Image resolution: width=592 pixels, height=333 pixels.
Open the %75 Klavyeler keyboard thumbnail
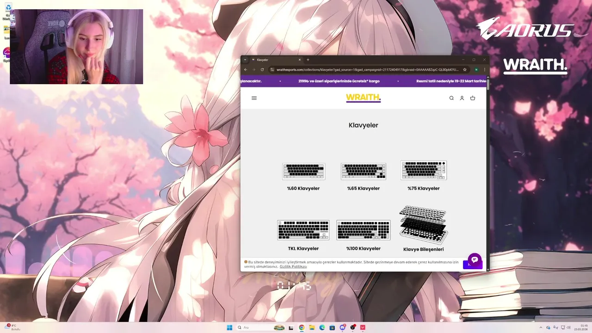tap(424, 170)
